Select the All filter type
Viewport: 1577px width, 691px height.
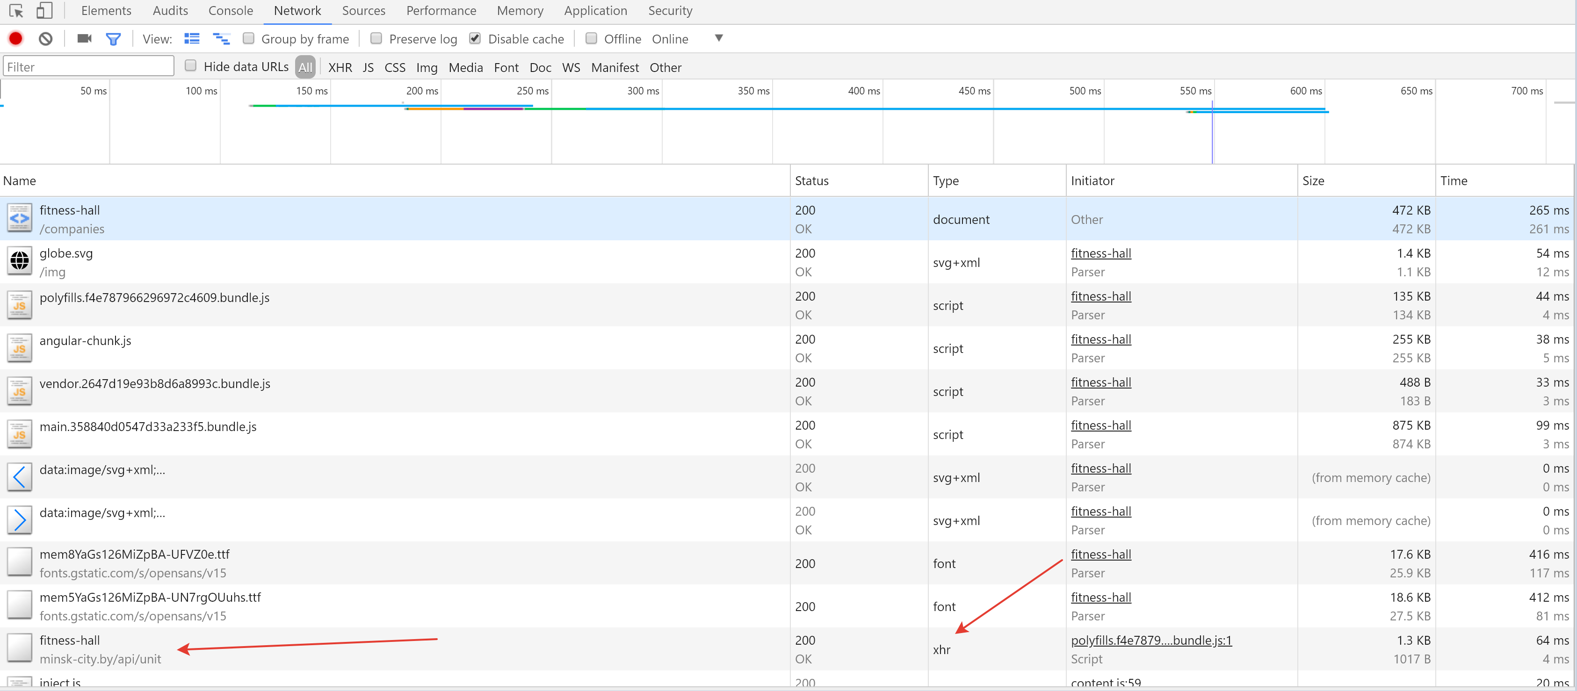pyautogui.click(x=305, y=67)
